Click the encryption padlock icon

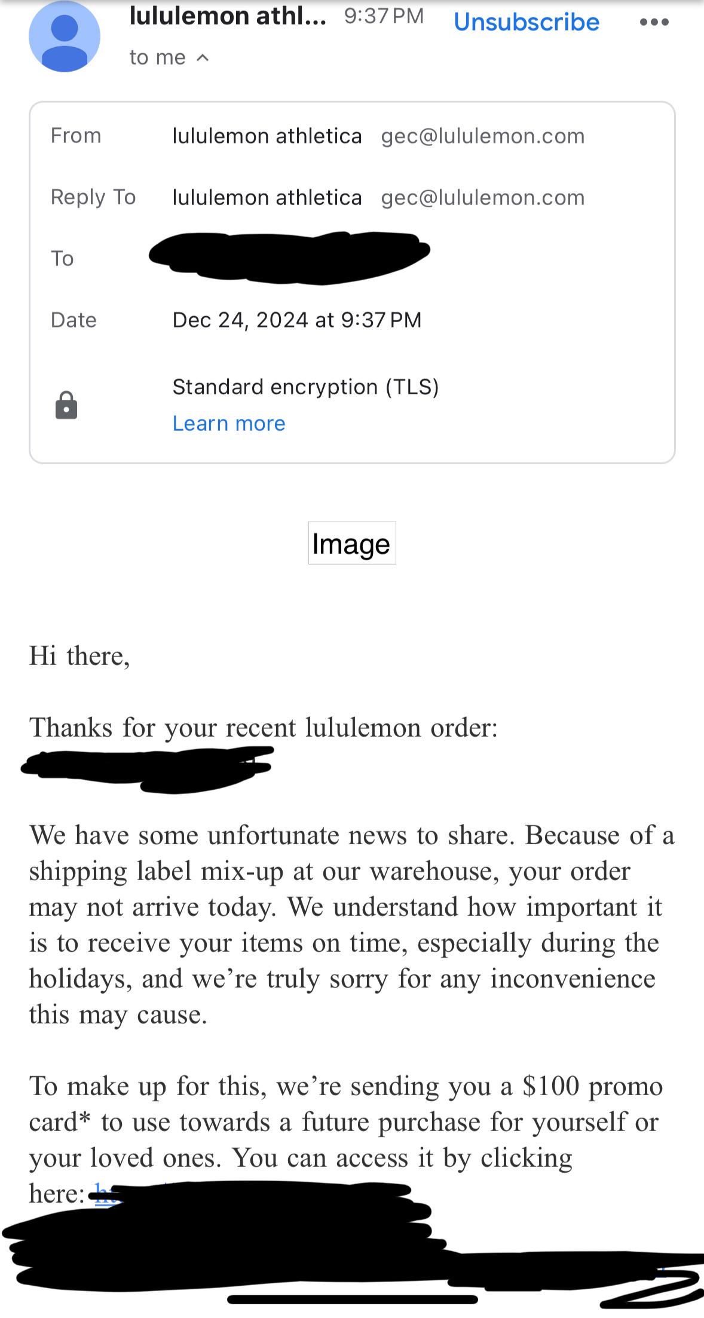coord(66,405)
